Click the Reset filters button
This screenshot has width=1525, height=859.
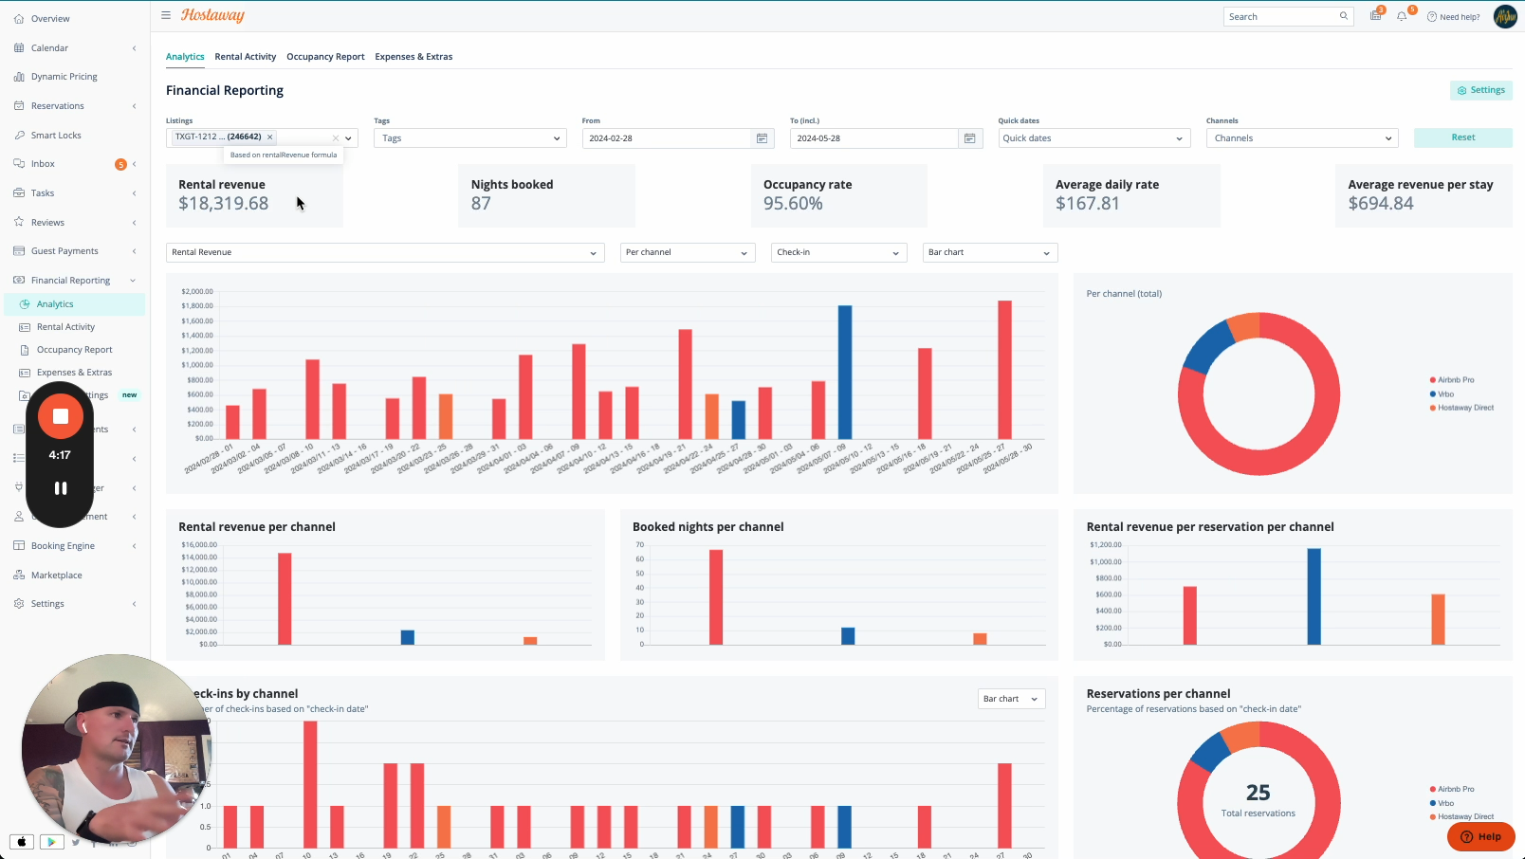coord(1462,137)
